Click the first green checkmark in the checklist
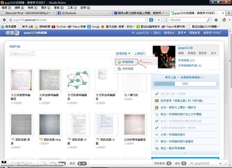This screenshot has height=168, width=232. (157, 94)
